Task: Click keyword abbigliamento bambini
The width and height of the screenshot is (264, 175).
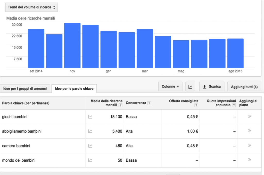Action: tap(22, 131)
